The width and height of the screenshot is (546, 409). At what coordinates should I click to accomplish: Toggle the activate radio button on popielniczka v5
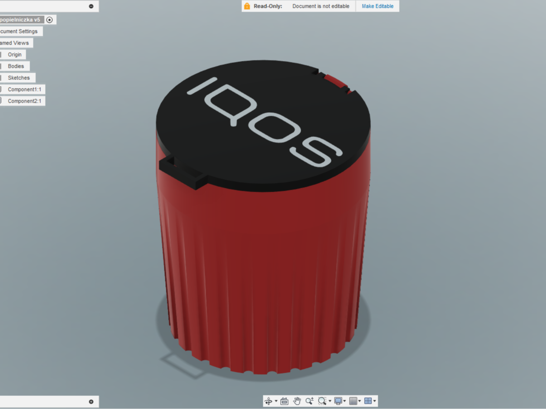[x=49, y=20]
